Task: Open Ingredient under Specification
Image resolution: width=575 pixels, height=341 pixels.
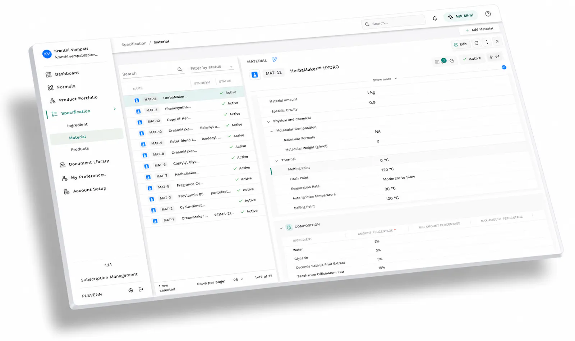Action: coord(77,125)
